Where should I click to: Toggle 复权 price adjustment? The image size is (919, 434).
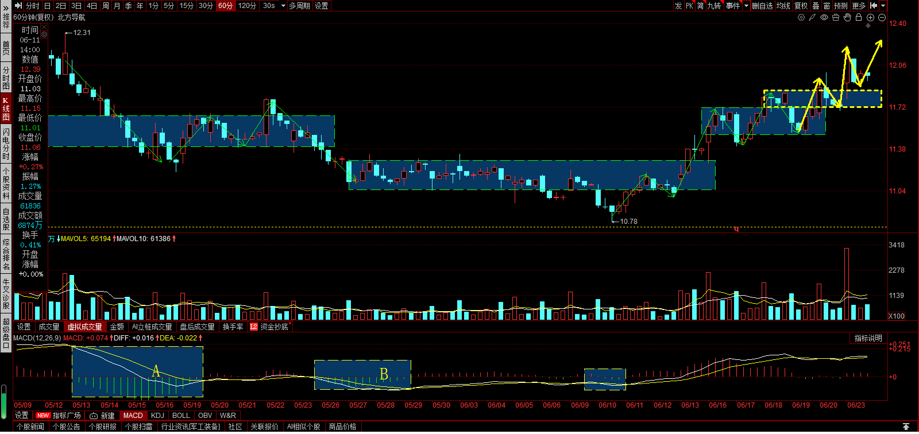(801, 6)
